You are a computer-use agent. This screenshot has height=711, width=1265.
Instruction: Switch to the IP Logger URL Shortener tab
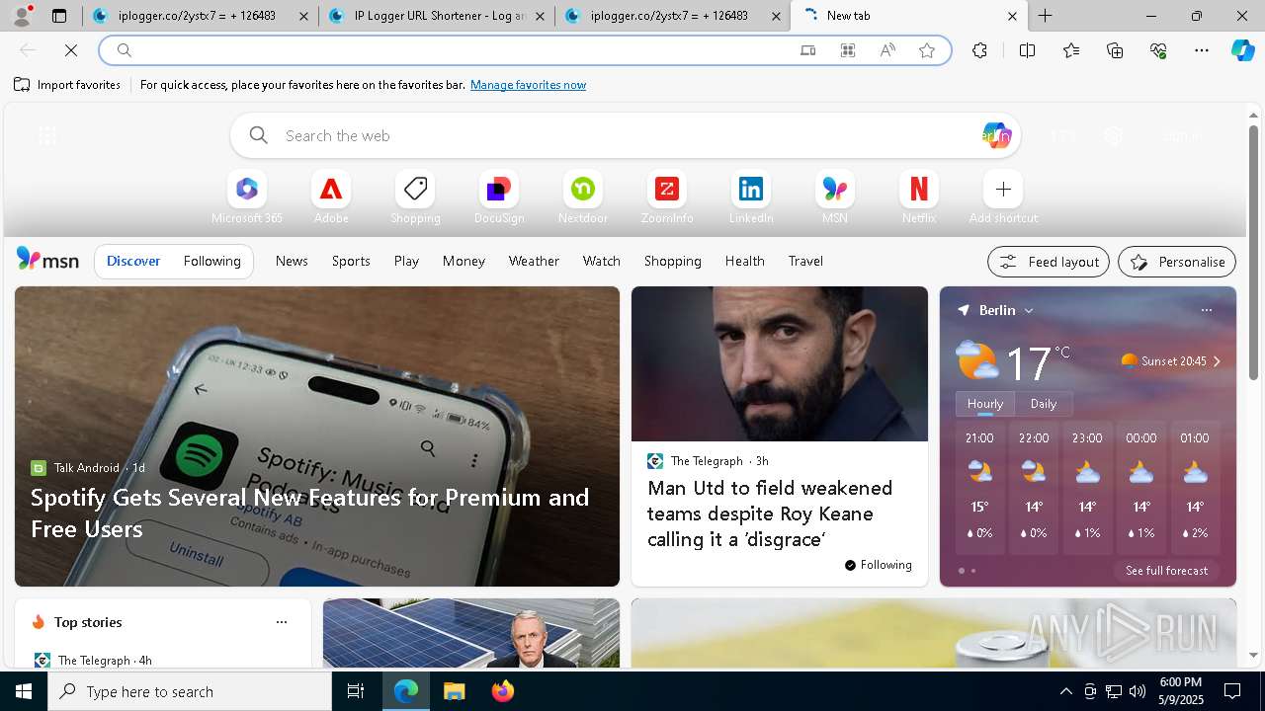click(x=436, y=16)
